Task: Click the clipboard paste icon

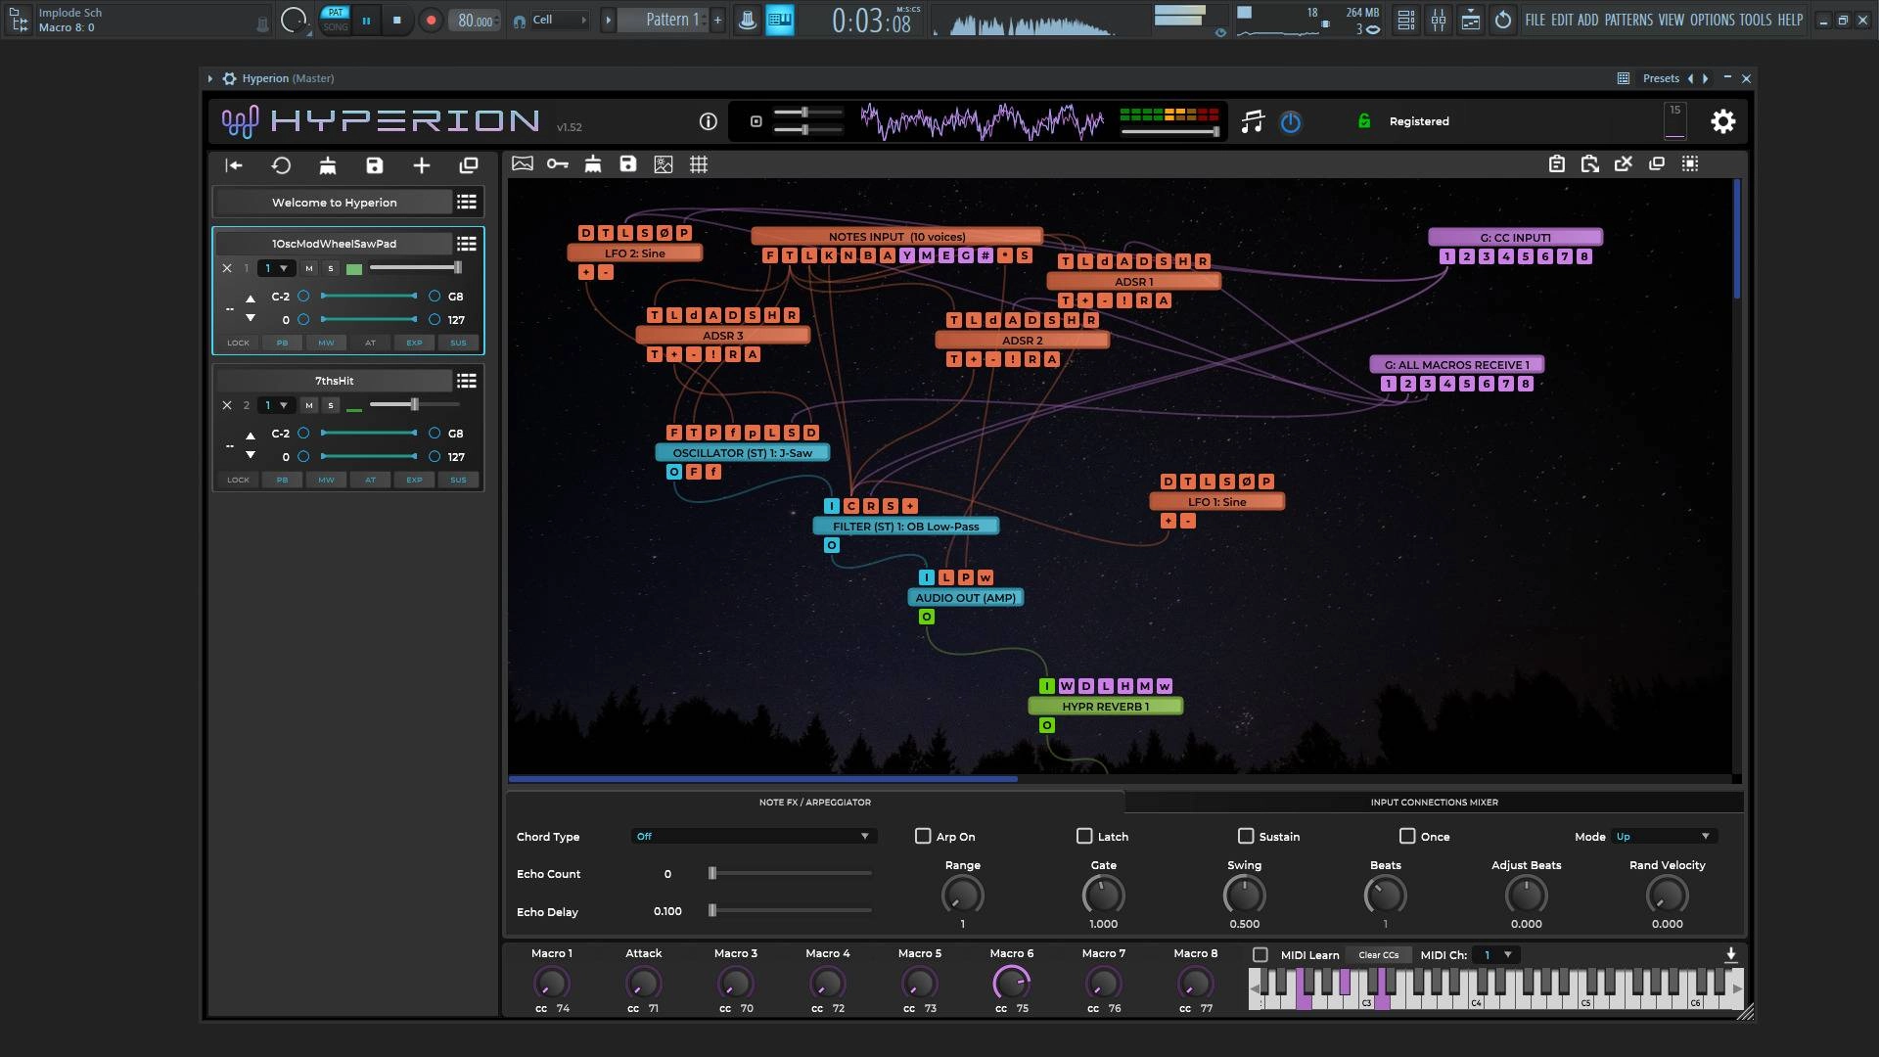Action: click(x=1557, y=163)
